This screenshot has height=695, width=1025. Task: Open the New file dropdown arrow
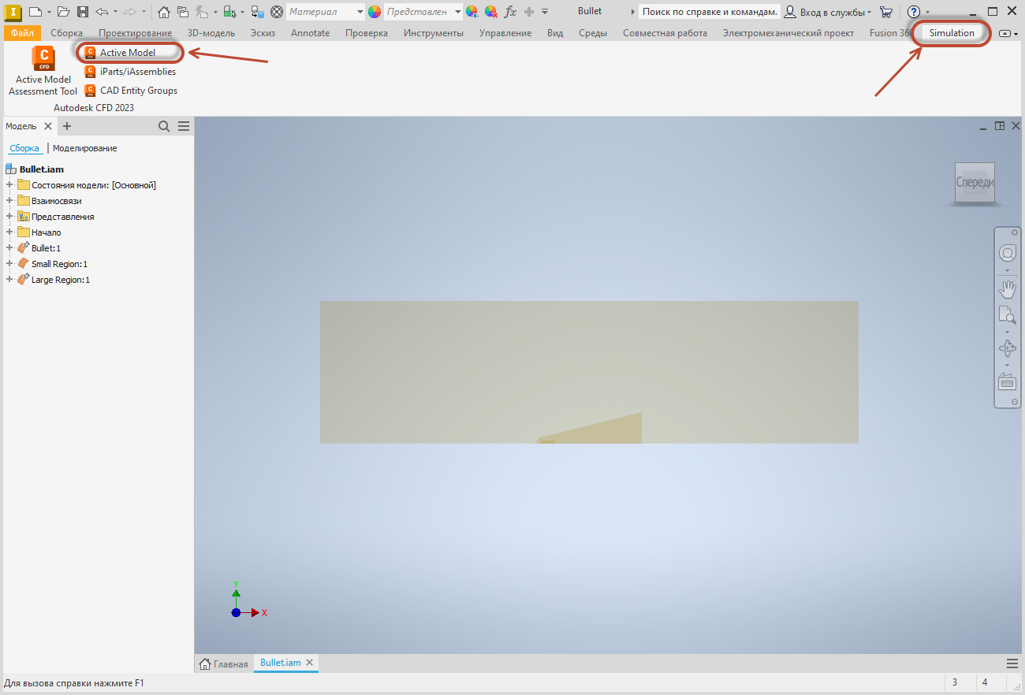[x=49, y=12]
